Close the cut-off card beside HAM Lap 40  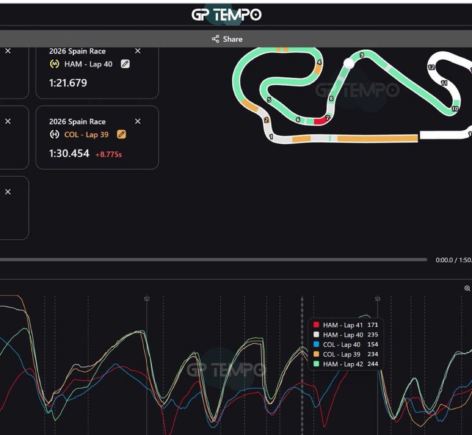click(8, 51)
